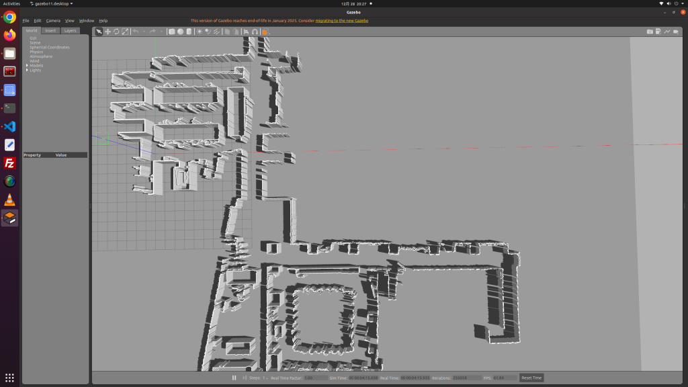688x387 pixels.
Task: Insert a cylinder shape
Action: pos(189,32)
